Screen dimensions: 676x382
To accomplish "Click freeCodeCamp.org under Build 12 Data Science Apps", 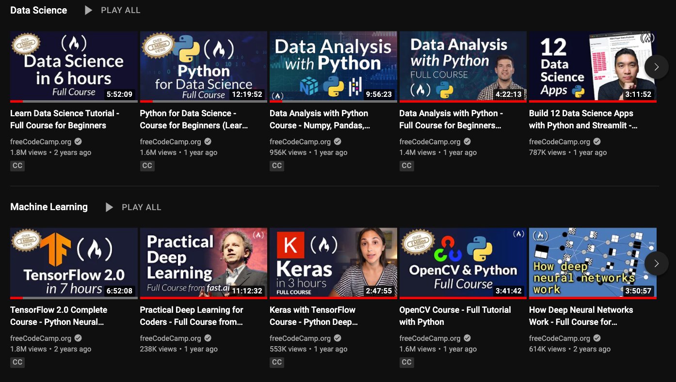I will 560,142.
